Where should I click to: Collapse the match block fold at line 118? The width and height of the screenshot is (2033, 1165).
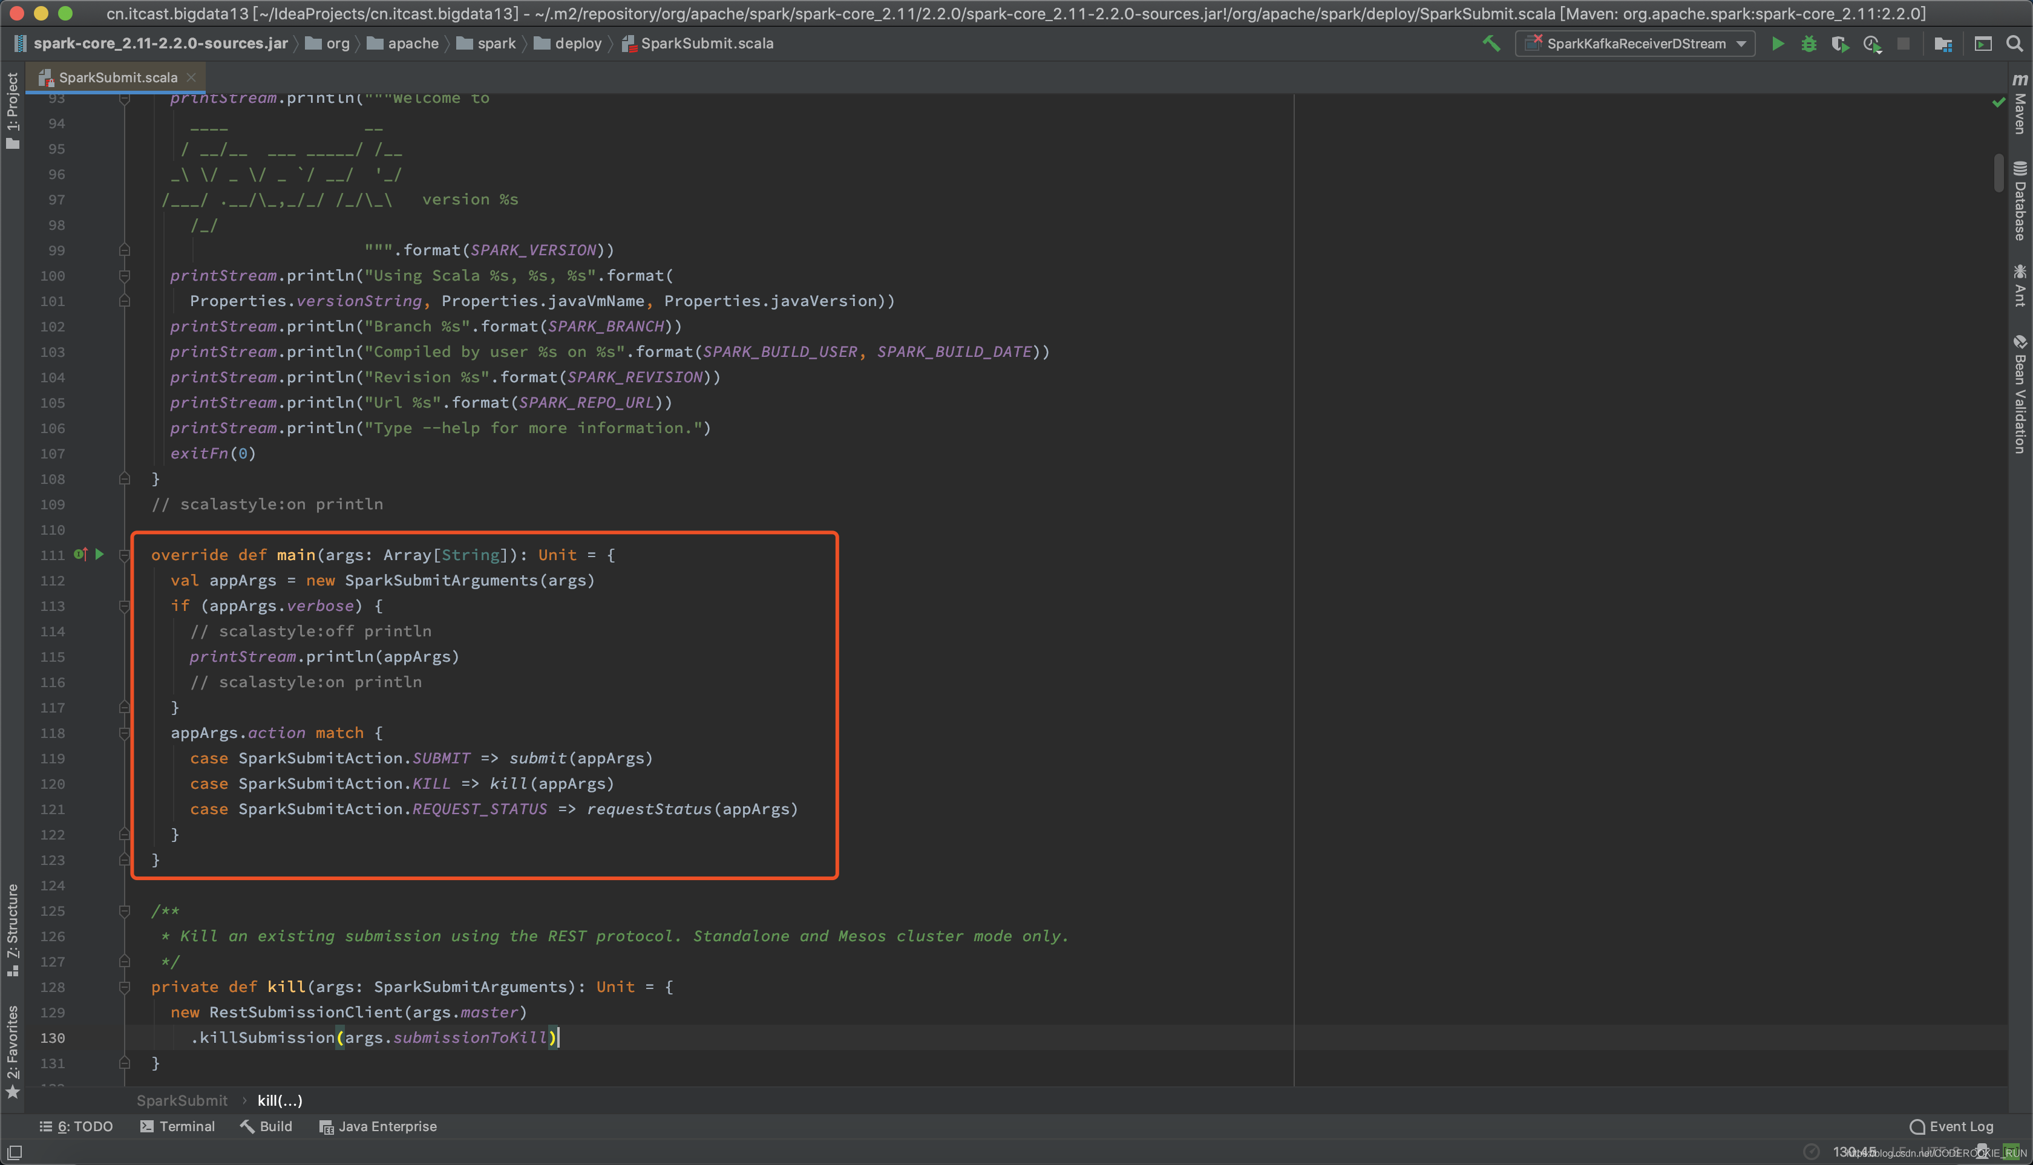point(124,733)
